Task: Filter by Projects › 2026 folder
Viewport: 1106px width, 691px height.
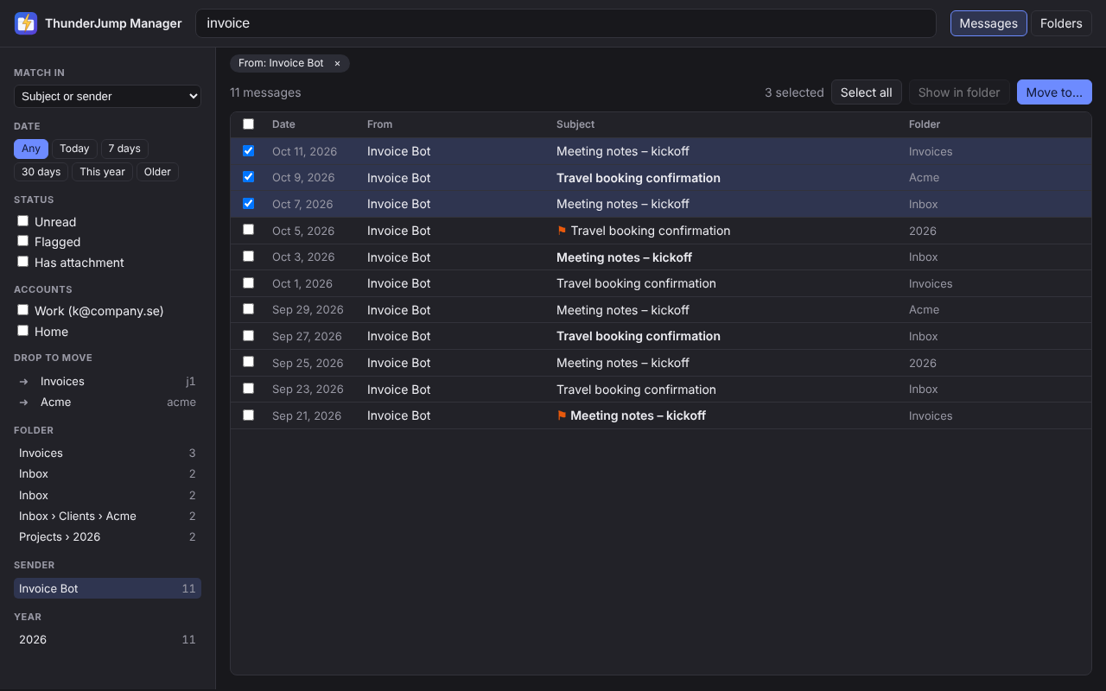Action: coord(107,536)
